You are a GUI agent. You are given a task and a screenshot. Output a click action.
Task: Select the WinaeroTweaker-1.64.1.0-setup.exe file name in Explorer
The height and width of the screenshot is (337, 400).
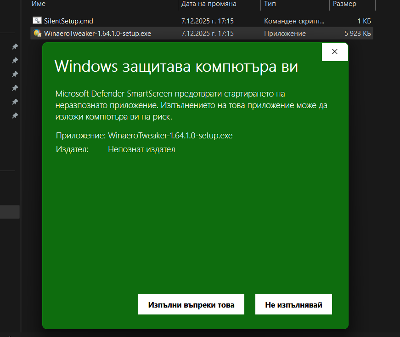click(97, 34)
